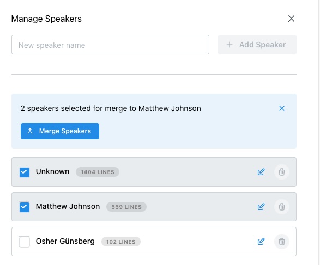The width and height of the screenshot is (320, 265).
Task: Click the 102 LINES badge
Action: (x=121, y=242)
